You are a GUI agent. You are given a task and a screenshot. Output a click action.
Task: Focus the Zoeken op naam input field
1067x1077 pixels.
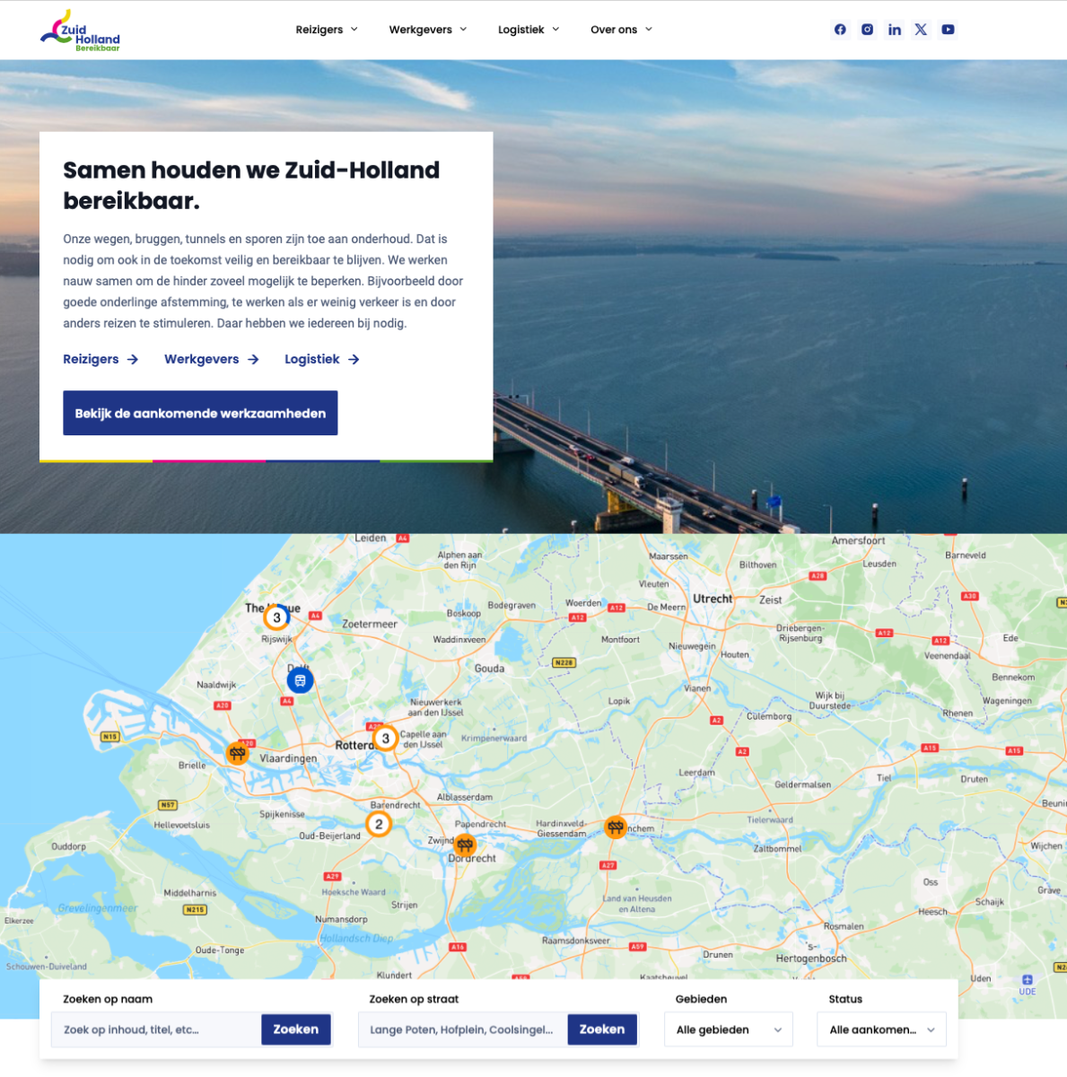pyautogui.click(x=156, y=1029)
